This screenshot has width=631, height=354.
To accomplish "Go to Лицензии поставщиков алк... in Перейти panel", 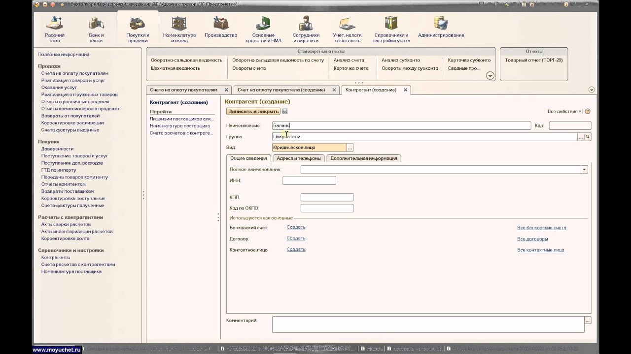I will click(x=181, y=119).
